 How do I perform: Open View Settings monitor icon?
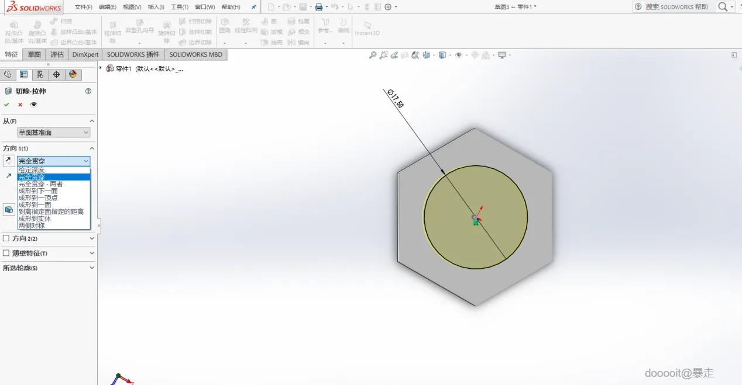tap(501, 56)
